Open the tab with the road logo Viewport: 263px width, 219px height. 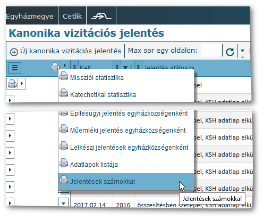click(x=101, y=16)
